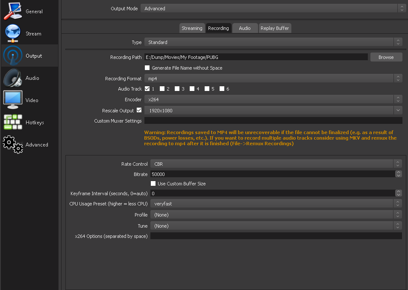Image resolution: width=408 pixels, height=290 pixels.
Task: Click the Stream label in sidebar
Action: click(x=33, y=34)
